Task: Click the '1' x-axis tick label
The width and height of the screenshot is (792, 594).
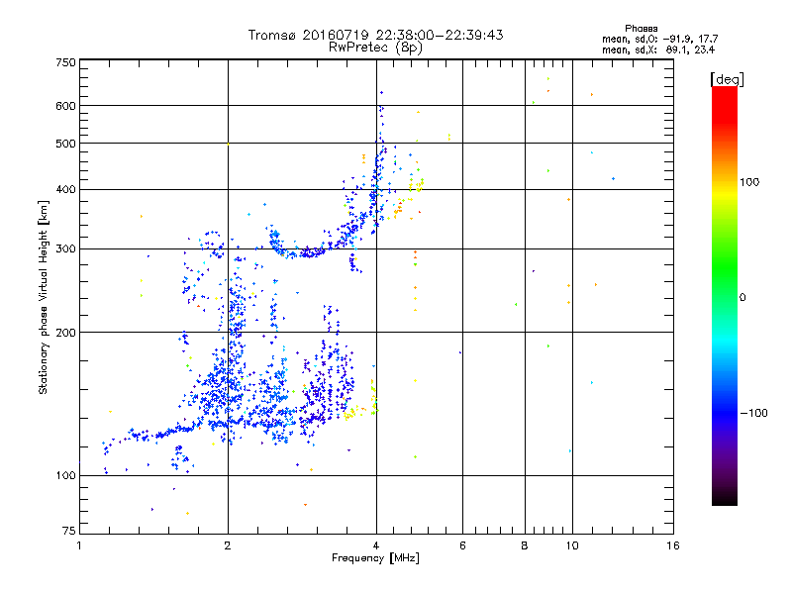Action: (79, 546)
